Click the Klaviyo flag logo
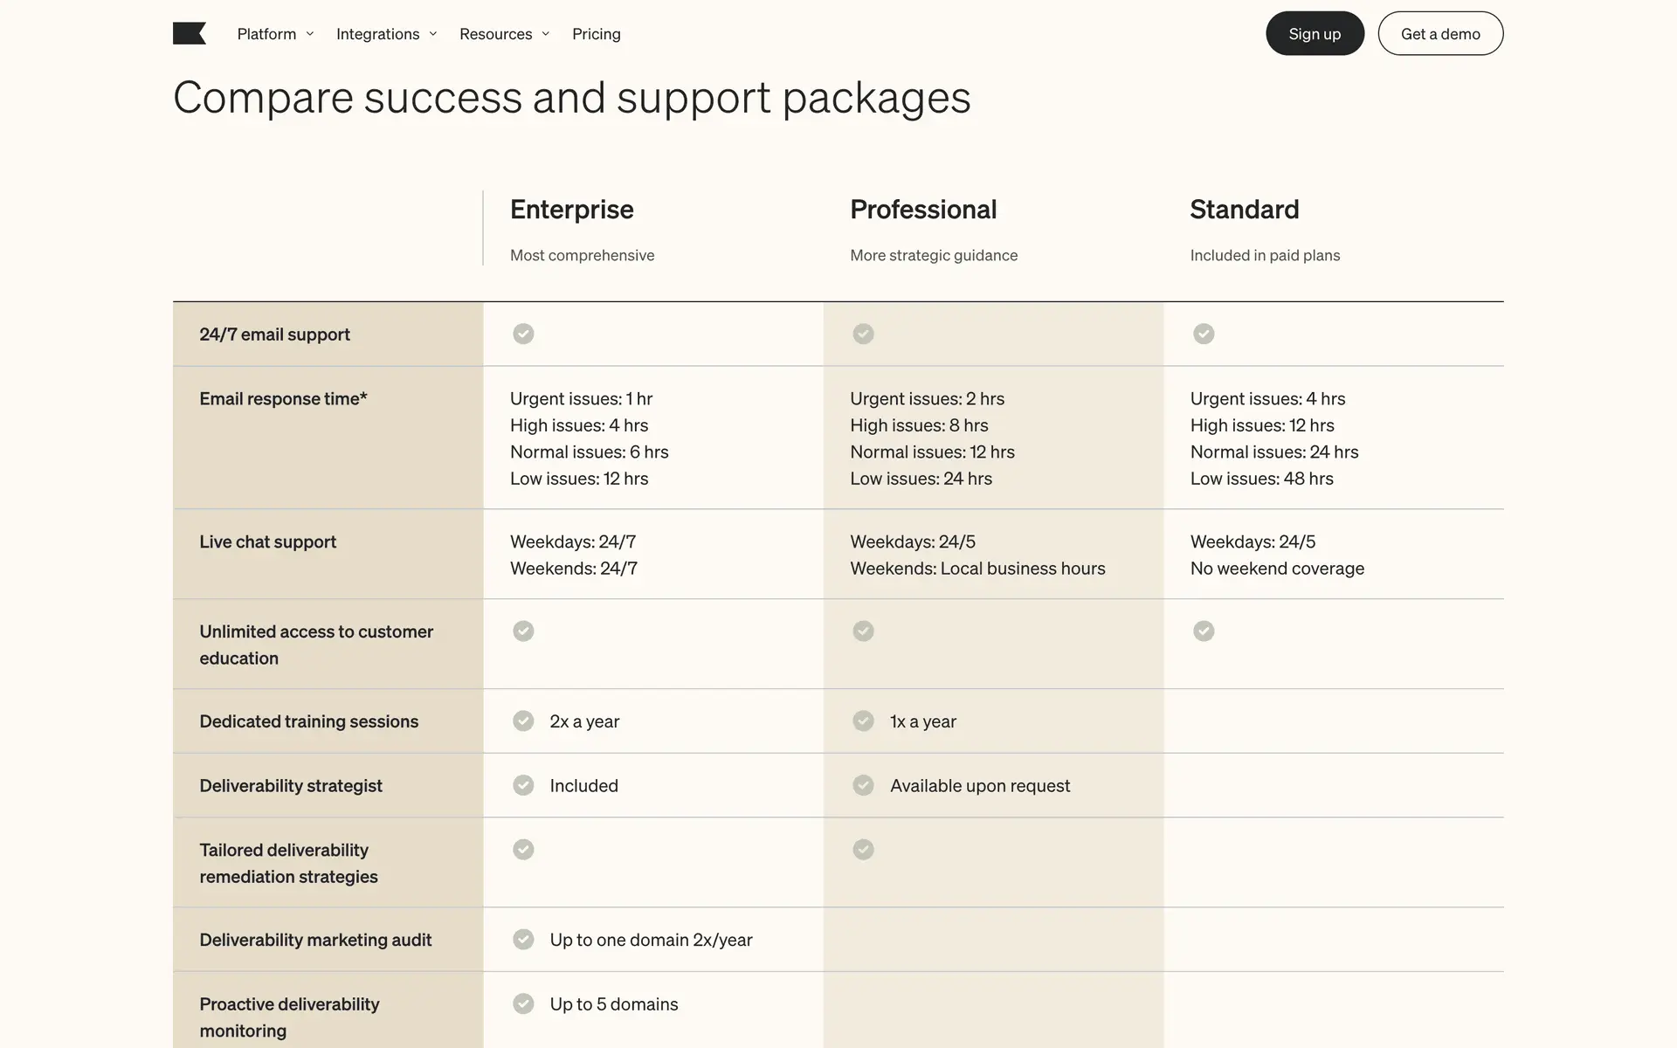This screenshot has width=1677, height=1048. pos(190,34)
